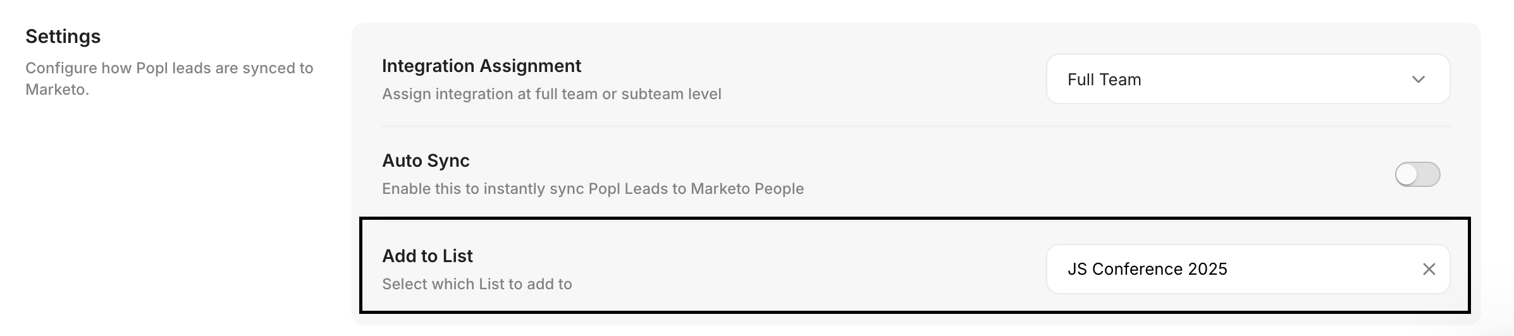
Task: Select the "Full Team" text in dropdown
Action: [1104, 80]
